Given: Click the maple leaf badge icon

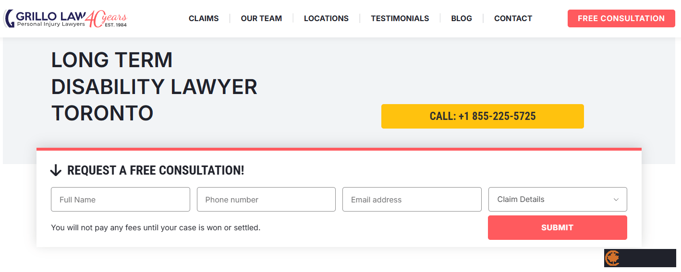Looking at the screenshot, I should pos(612,258).
